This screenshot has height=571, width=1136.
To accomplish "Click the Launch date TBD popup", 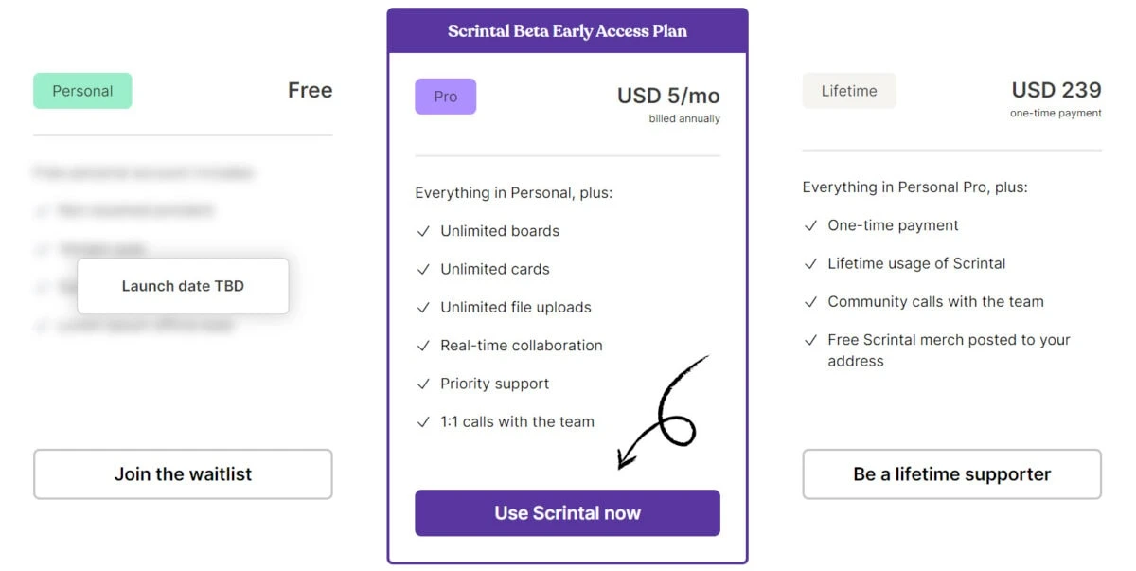I will pyautogui.click(x=183, y=286).
